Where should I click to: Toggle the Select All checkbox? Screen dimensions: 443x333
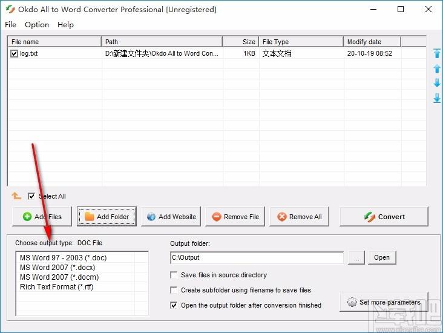31,196
